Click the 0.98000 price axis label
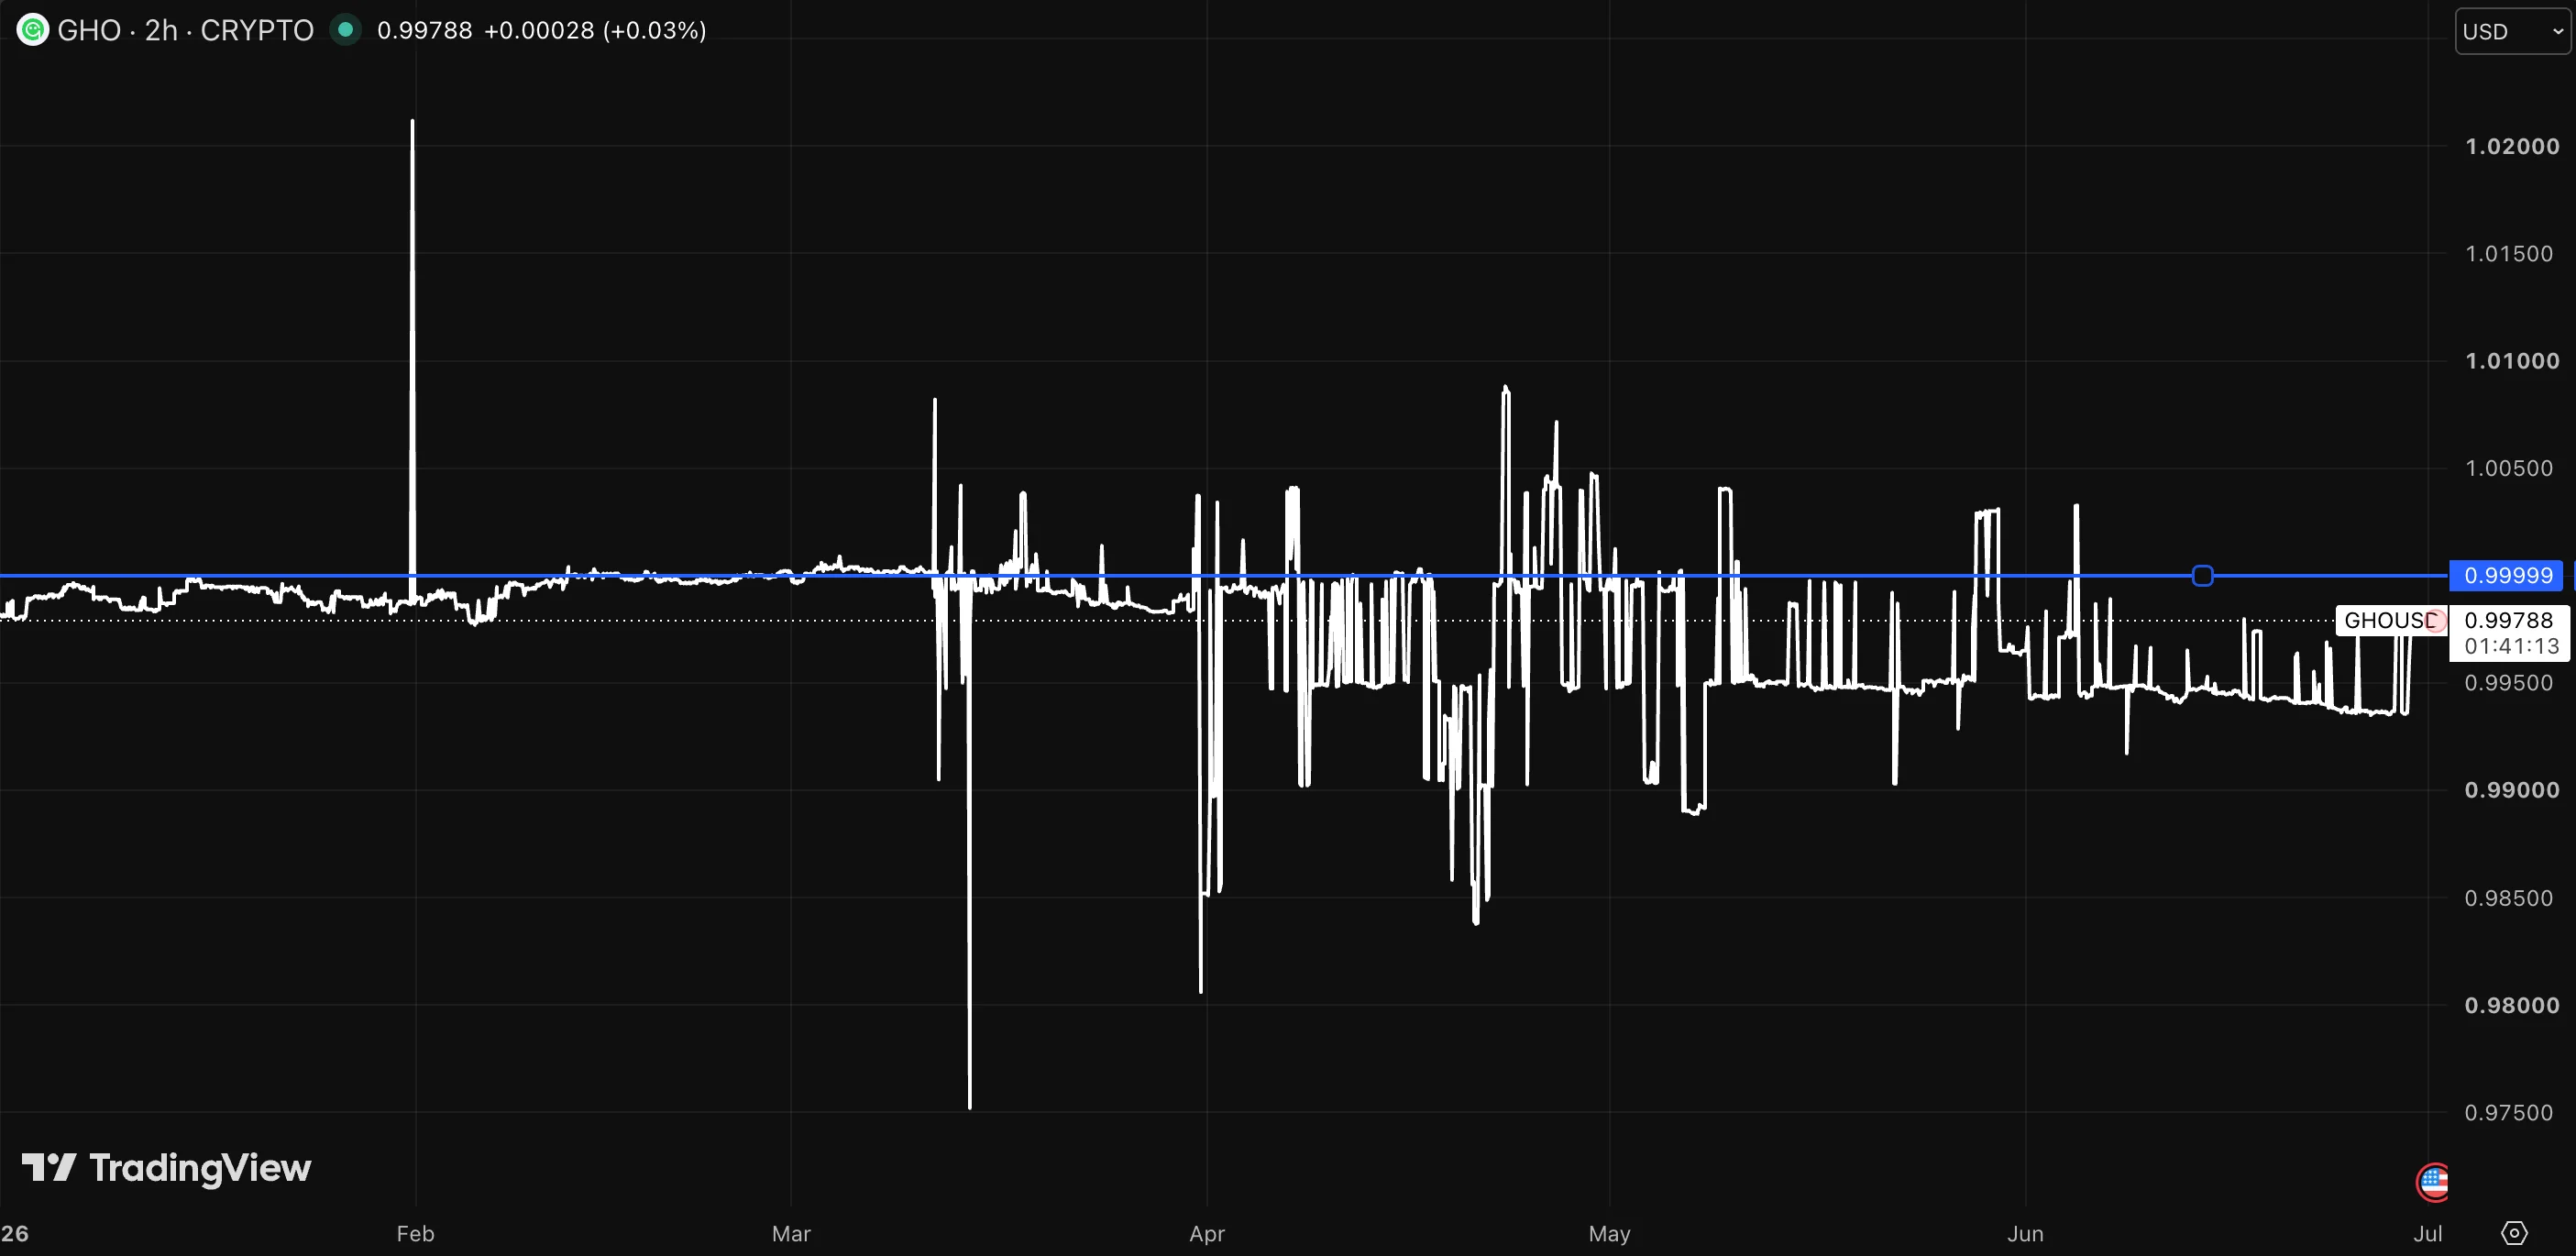Image resolution: width=2576 pixels, height=1256 pixels. pyautogui.click(x=2512, y=1005)
